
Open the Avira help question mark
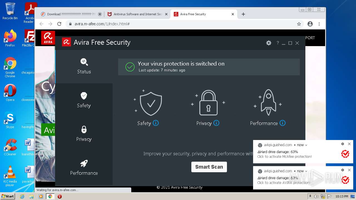[278, 43]
